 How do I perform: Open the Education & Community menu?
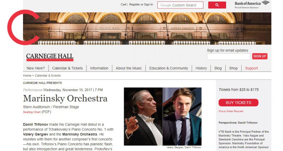point(169,68)
